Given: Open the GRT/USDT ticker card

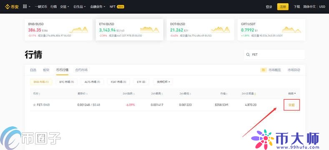Looking at the screenshot, I should tap(271, 30).
